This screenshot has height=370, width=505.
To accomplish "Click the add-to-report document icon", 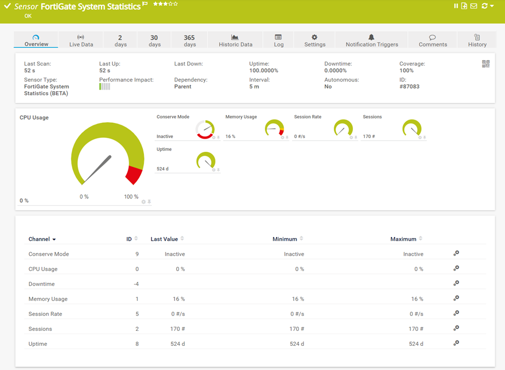I will pyautogui.click(x=464, y=6).
